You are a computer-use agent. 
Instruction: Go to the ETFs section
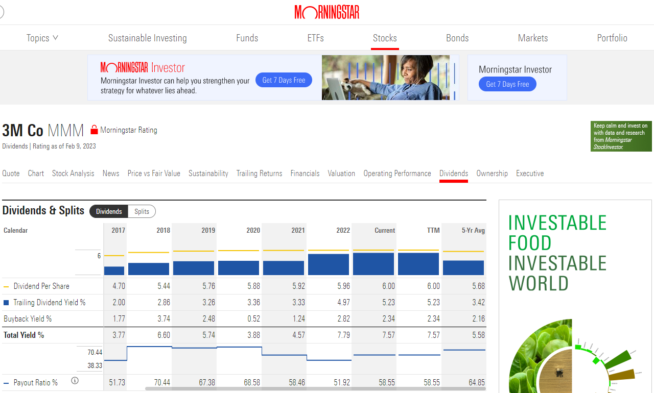point(315,38)
